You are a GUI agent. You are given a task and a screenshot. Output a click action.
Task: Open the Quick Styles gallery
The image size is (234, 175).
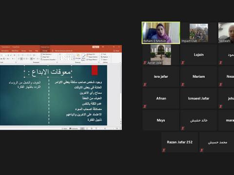point(84,57)
